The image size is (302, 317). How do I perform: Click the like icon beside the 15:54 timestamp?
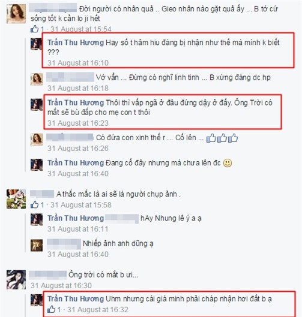[34, 29]
